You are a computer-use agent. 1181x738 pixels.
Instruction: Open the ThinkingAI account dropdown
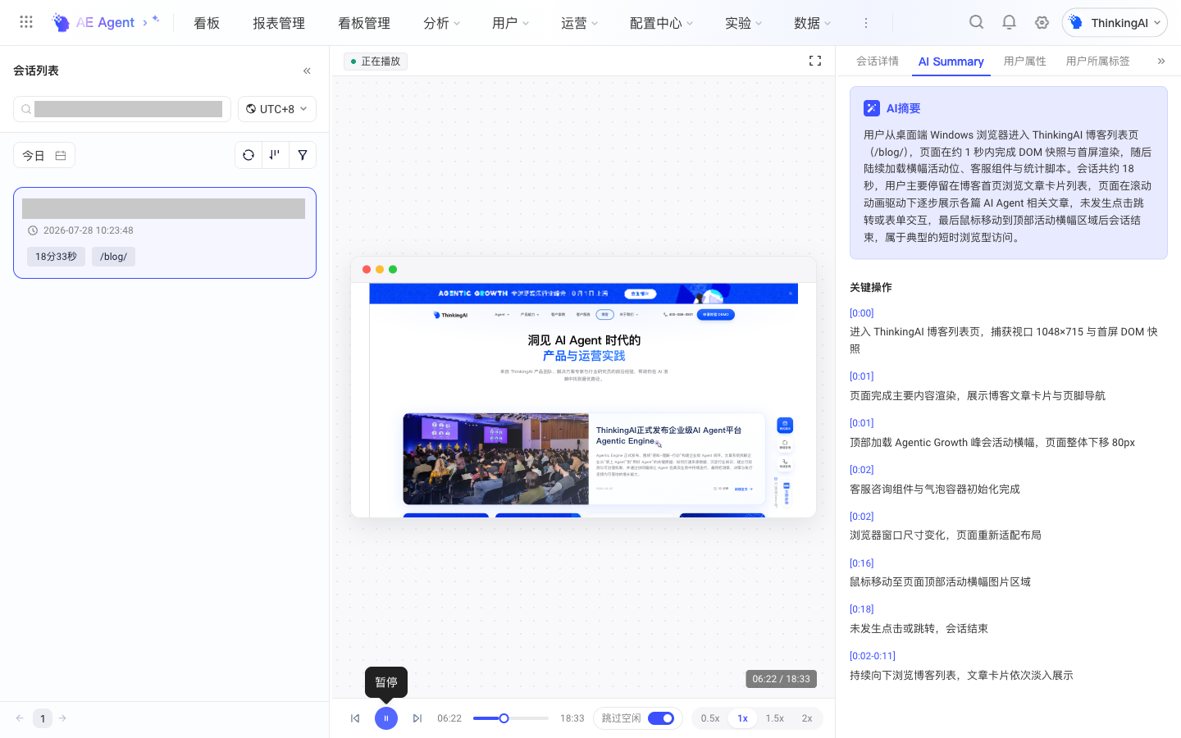pos(1115,23)
